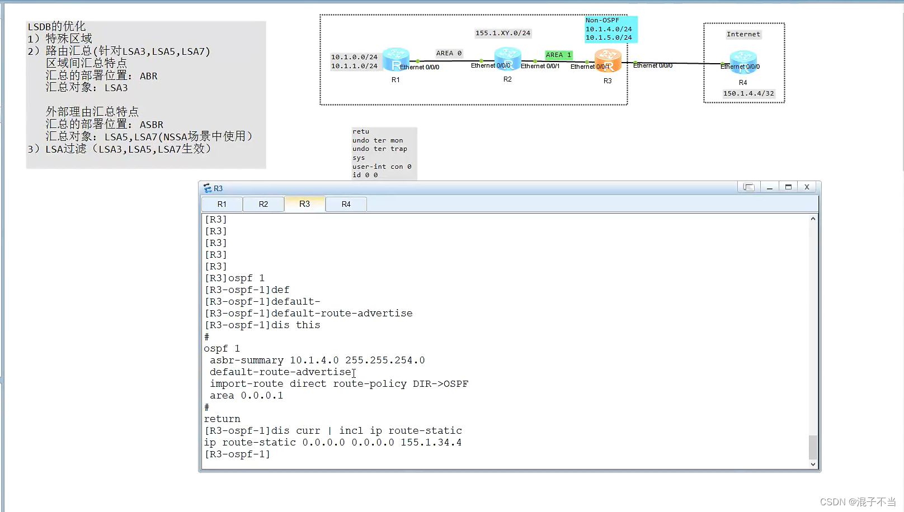Viewport: 904px width, 512px height.
Task: Select the R4 Internet router icon
Action: point(743,62)
